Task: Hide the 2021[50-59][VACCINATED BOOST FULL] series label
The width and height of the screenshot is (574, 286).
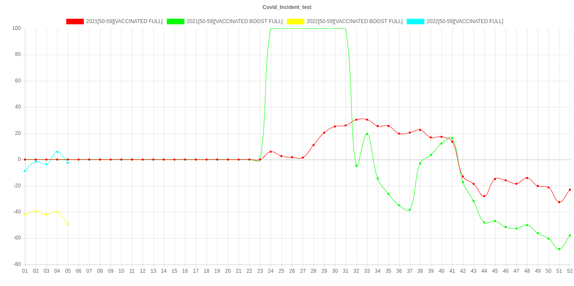Action: [x=234, y=21]
